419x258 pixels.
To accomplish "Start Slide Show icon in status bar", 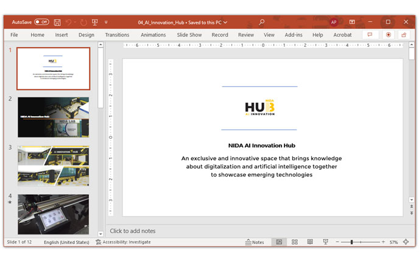I will 325,242.
